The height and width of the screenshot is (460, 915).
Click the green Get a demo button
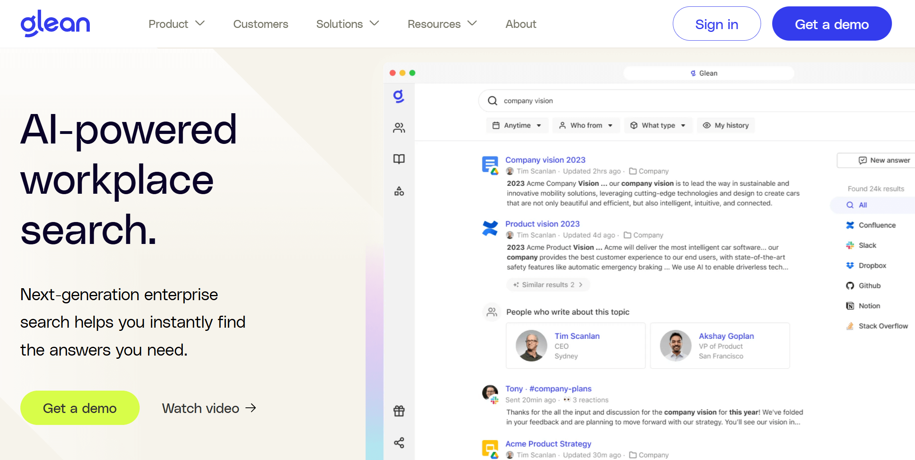pyautogui.click(x=80, y=408)
